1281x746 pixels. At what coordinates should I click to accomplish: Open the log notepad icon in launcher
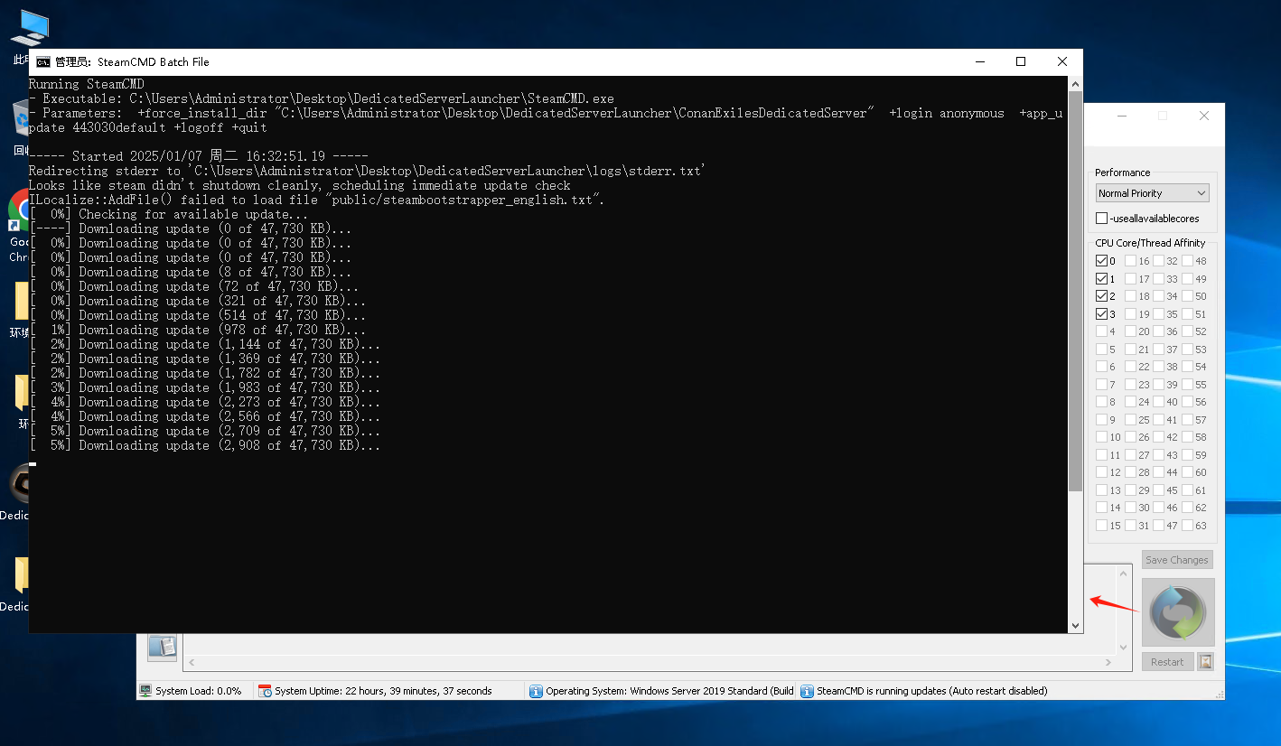coord(162,646)
